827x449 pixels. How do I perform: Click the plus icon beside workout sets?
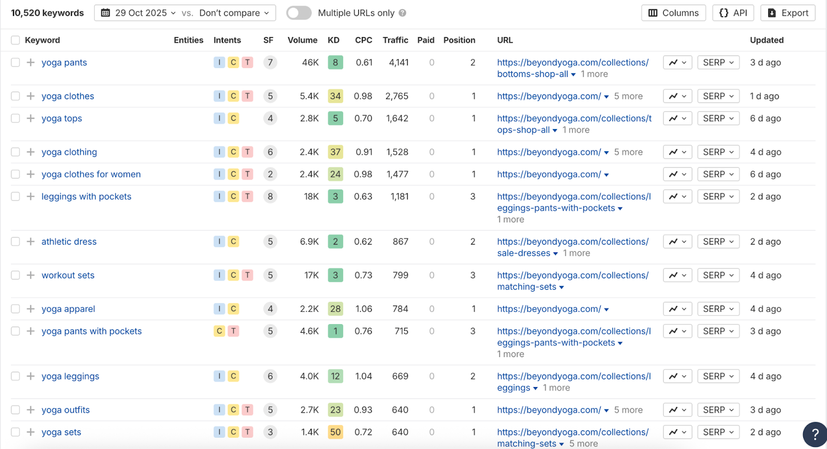tap(30, 275)
